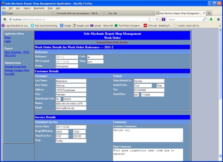Click the vehicle Color field Gray
This screenshot has height=162, width=223.
160,86
